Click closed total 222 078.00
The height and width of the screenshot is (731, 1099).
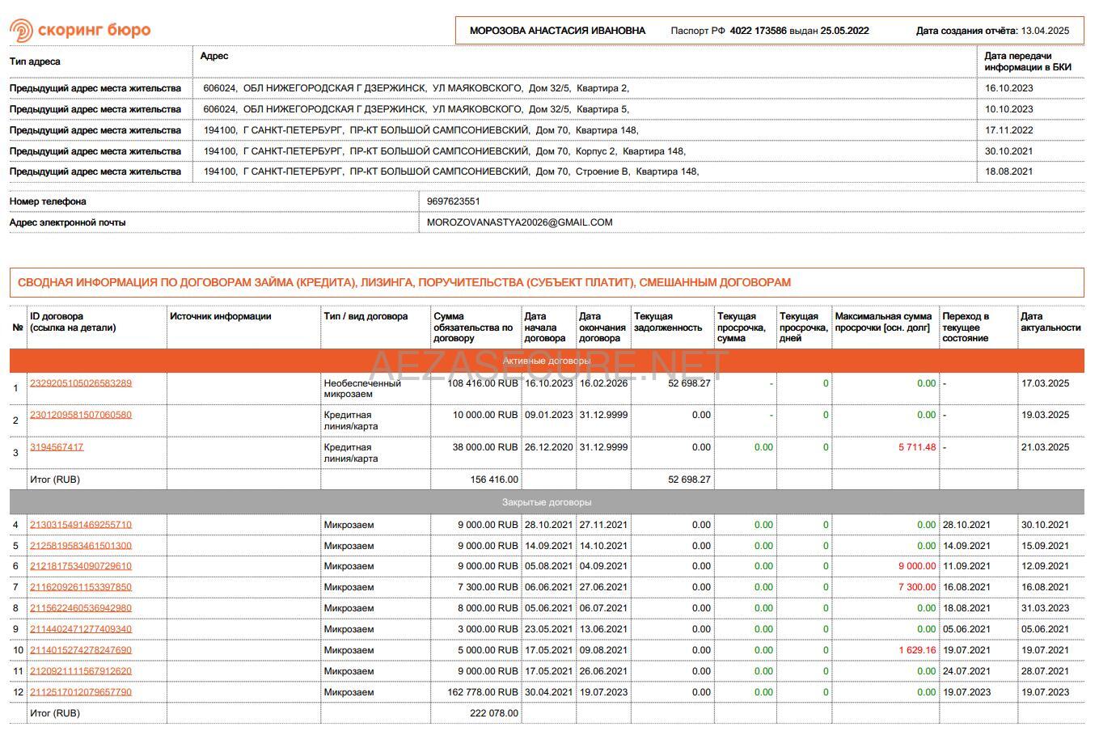tap(494, 713)
